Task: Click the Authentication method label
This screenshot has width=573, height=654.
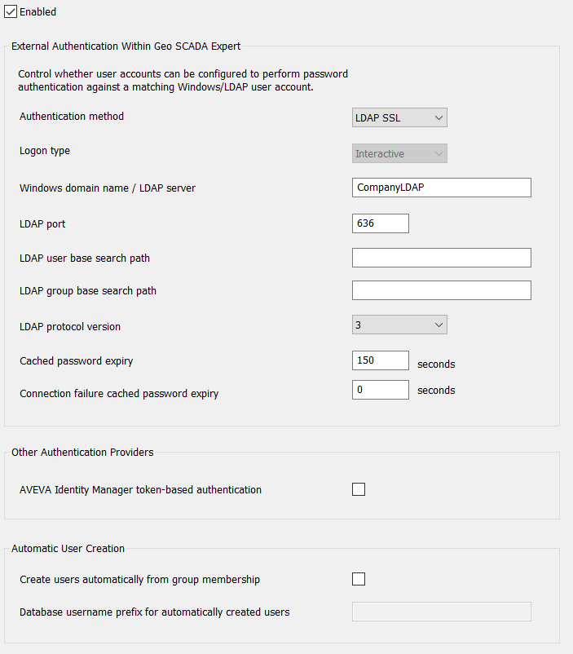Action: [x=72, y=117]
